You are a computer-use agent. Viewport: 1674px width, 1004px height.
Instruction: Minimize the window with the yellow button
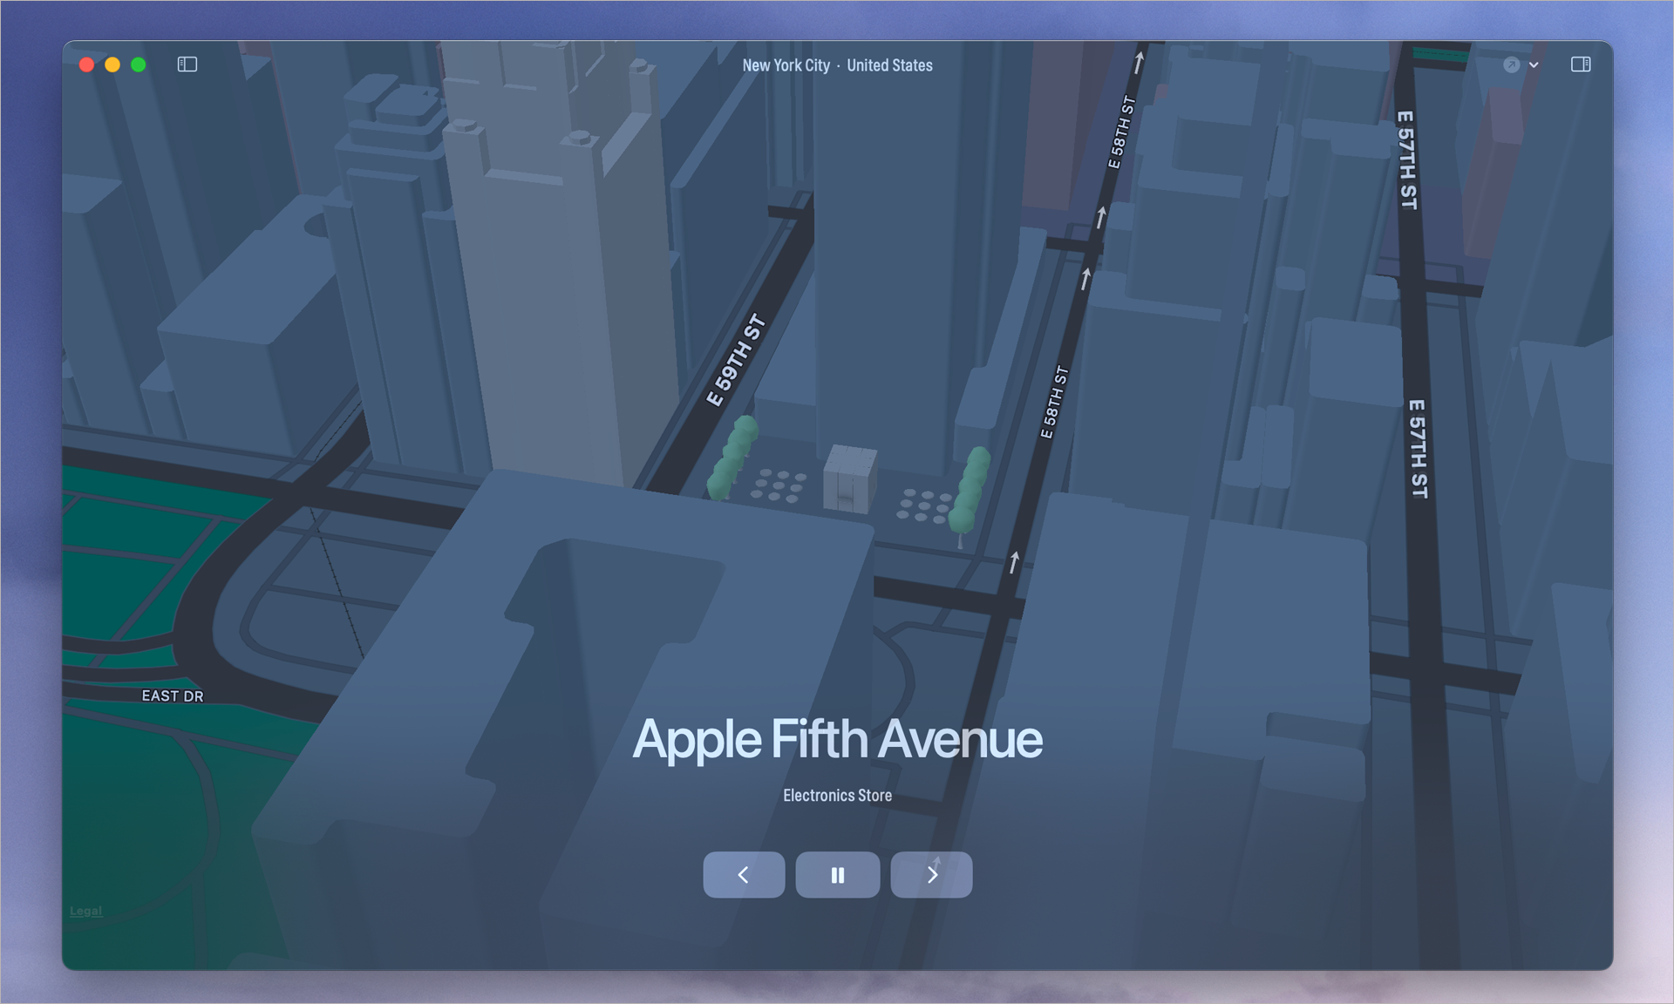click(x=112, y=64)
